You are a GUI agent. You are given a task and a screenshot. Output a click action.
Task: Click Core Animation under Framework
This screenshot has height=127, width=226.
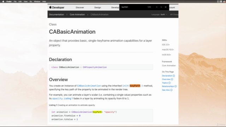[x=169, y=66]
